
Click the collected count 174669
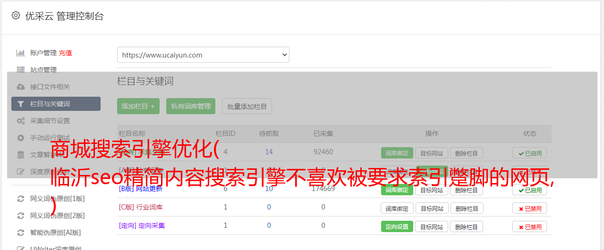(x=323, y=189)
